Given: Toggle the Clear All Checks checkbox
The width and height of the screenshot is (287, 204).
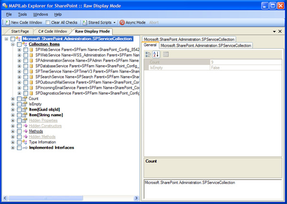Looking at the screenshot, I should click(48, 22).
